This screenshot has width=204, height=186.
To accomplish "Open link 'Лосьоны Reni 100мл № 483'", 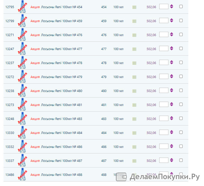I will pyautogui.click(x=62, y=119).
